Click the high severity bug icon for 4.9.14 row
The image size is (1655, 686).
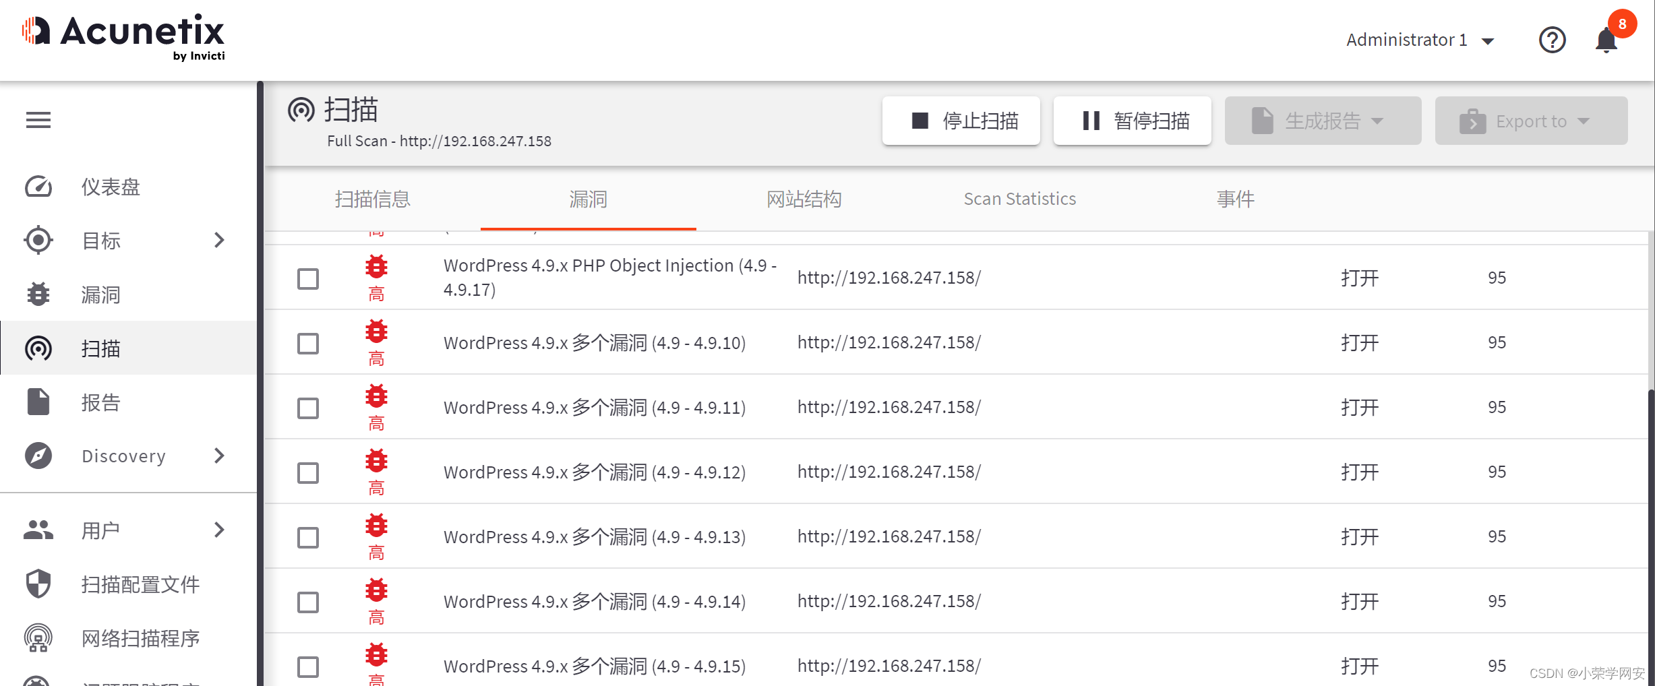click(376, 590)
